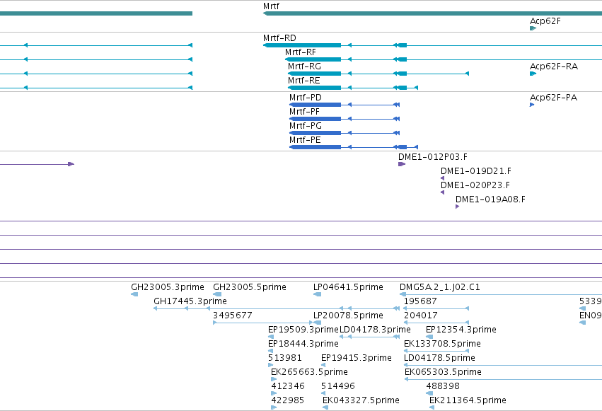Viewport: 602px width, 411px height.
Task: Click the DME1-012P03.F feature label
Action: coord(433,157)
